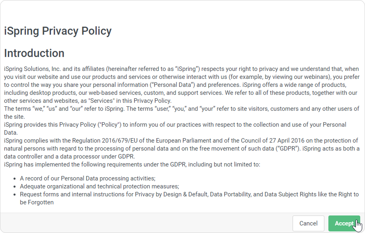Select the Introduction heading
365x233 pixels.
coord(34,53)
